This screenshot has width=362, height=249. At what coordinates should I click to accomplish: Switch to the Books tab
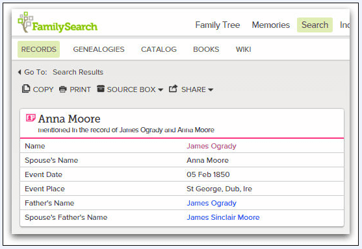pyautogui.click(x=206, y=49)
